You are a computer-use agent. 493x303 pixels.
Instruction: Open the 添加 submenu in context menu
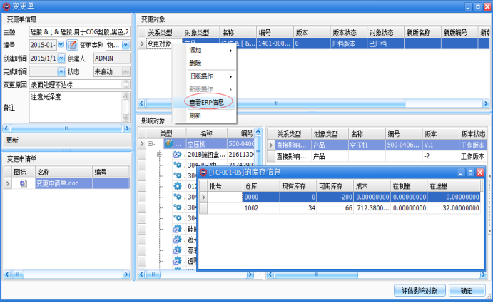(204, 51)
